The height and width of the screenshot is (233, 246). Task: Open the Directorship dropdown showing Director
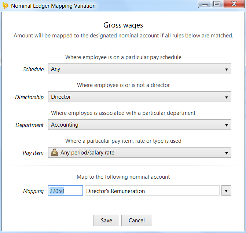(139, 97)
